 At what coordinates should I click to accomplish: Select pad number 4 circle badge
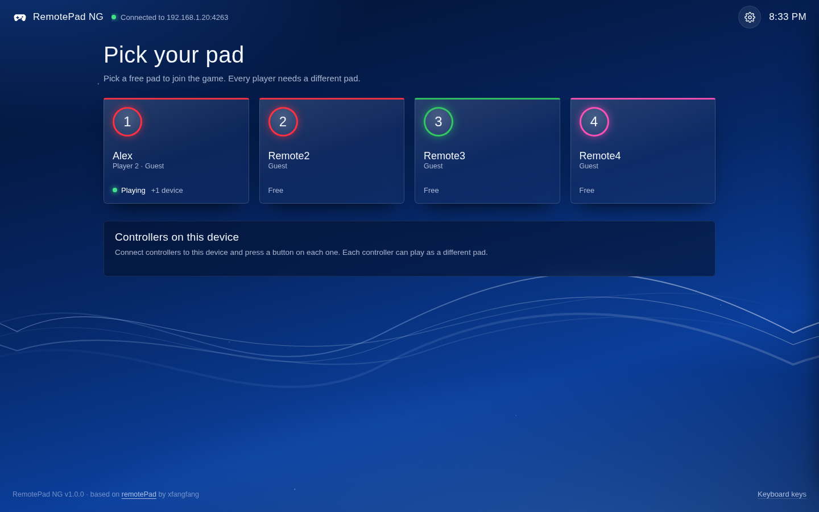594,122
